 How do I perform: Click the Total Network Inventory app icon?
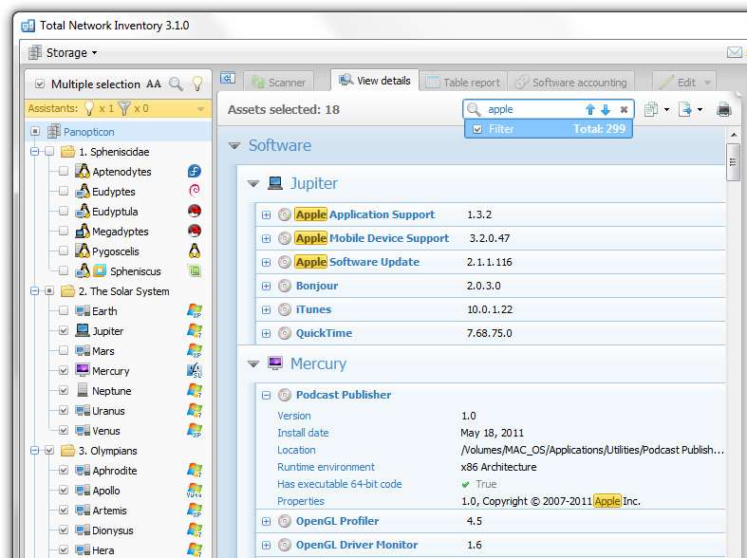[28, 26]
